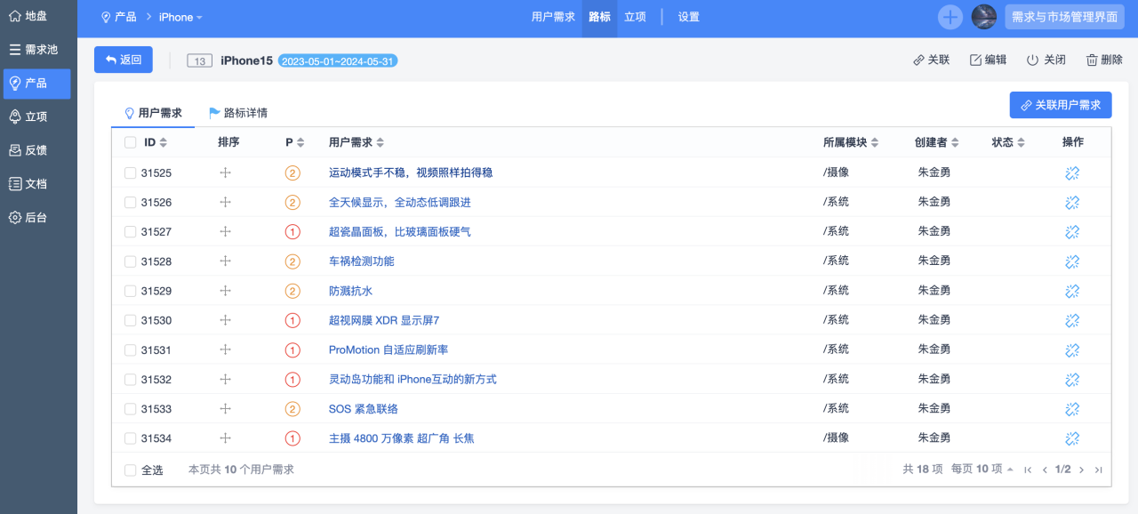This screenshot has height=514, width=1138.
Task: Switch to the 路标详情 tab
Action: [237, 113]
